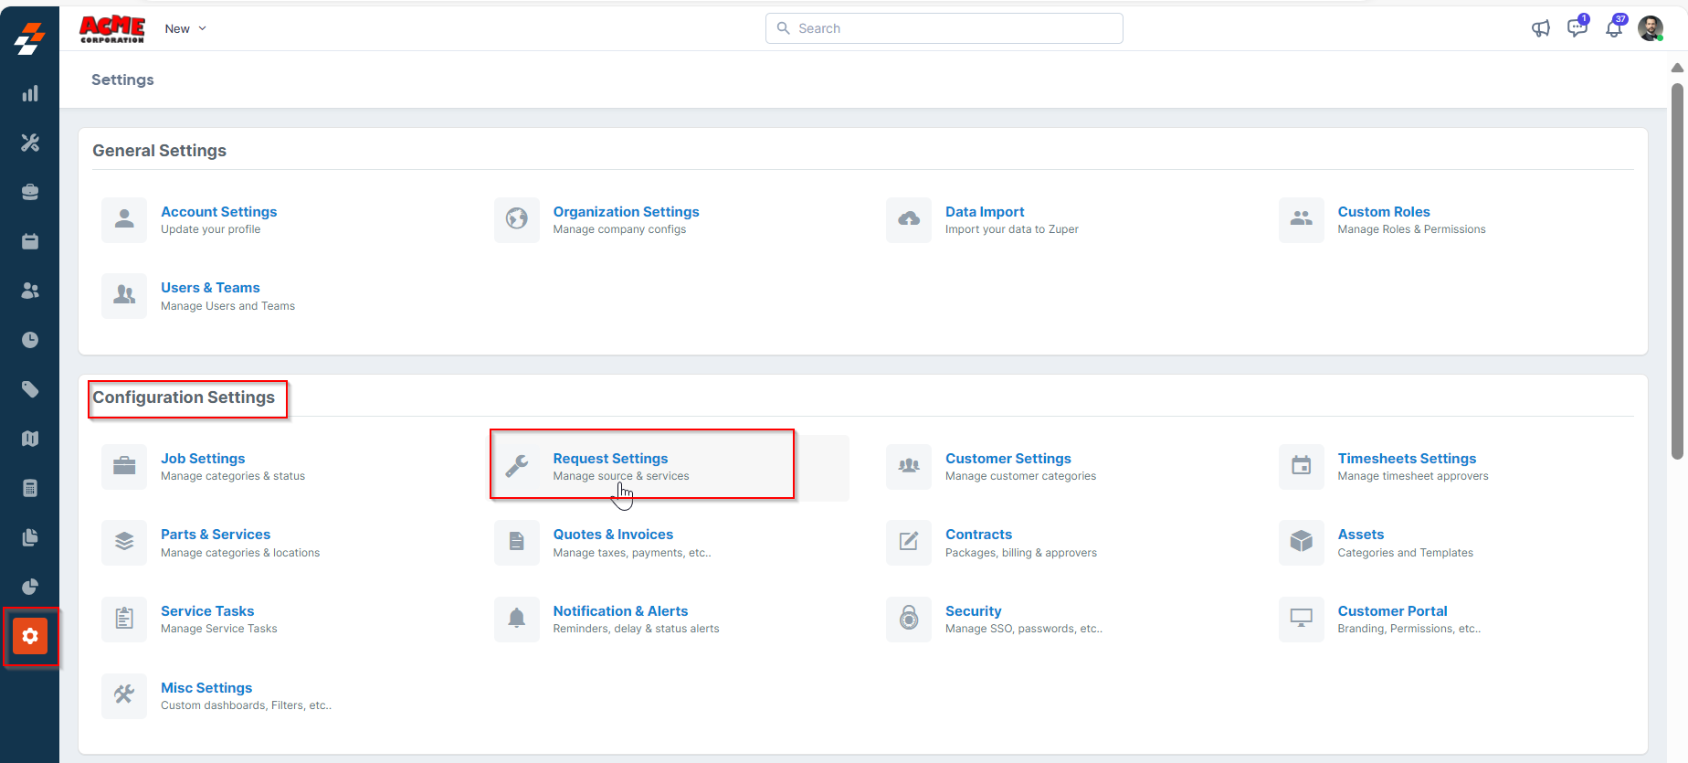Viewport: 1688px width, 763px height.
Task: Open the chat messages icon
Action: 1577,28
